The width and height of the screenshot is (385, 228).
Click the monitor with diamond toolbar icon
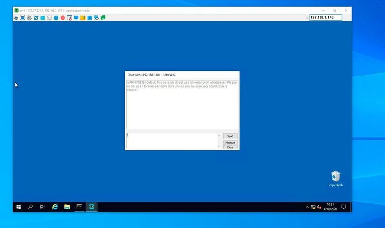tap(96, 18)
